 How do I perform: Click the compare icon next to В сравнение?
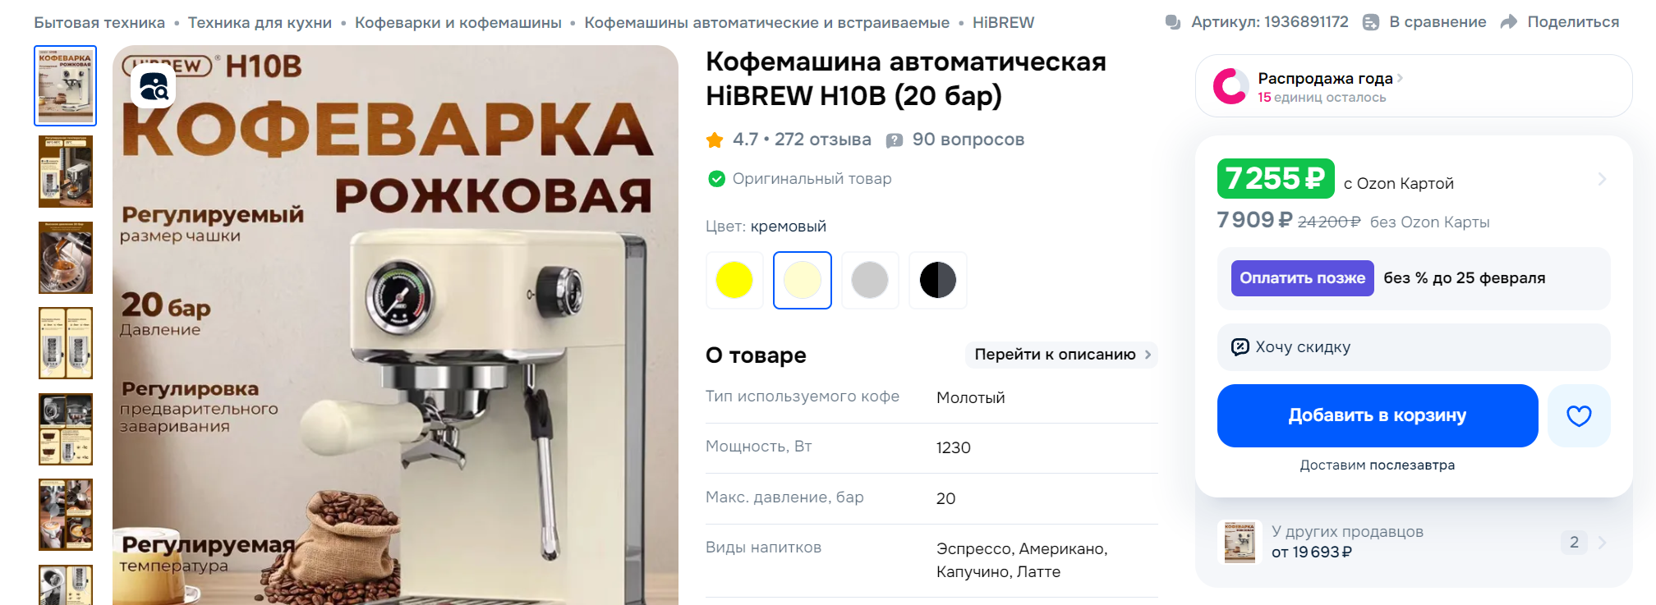click(x=1371, y=22)
